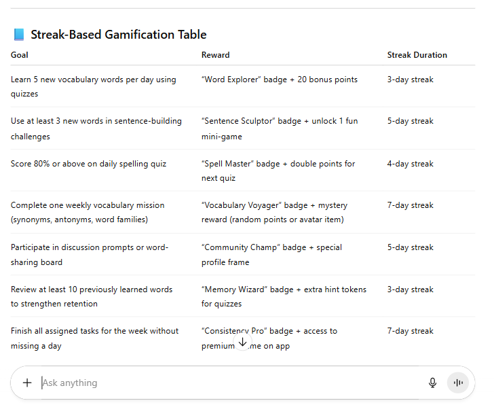Click the "Reward" column header
The height and width of the screenshot is (405, 494).
pos(215,55)
